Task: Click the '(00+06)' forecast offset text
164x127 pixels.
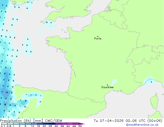Action: (x=155, y=121)
